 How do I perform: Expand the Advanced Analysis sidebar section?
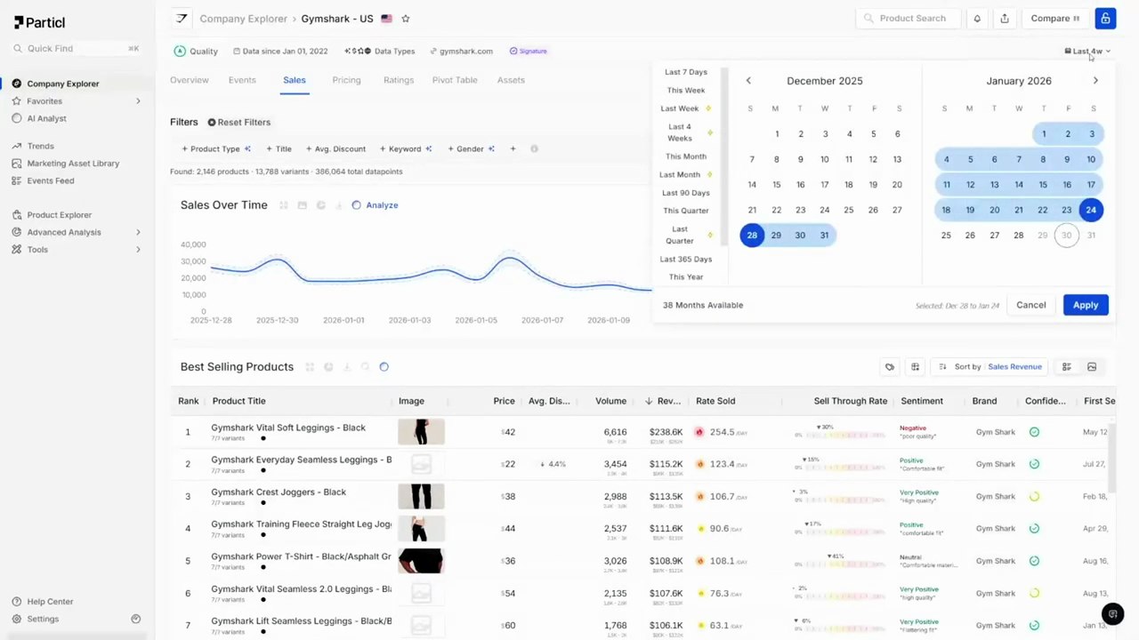click(138, 232)
